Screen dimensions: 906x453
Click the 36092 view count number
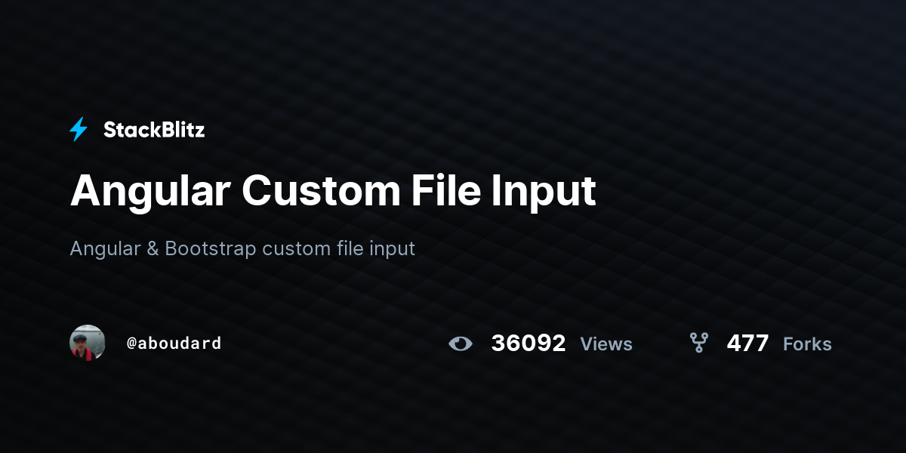click(528, 344)
